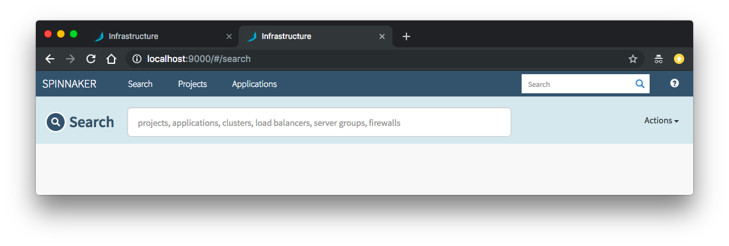The image size is (729, 246).
Task: Open the Projects nav item
Action: pyautogui.click(x=193, y=84)
